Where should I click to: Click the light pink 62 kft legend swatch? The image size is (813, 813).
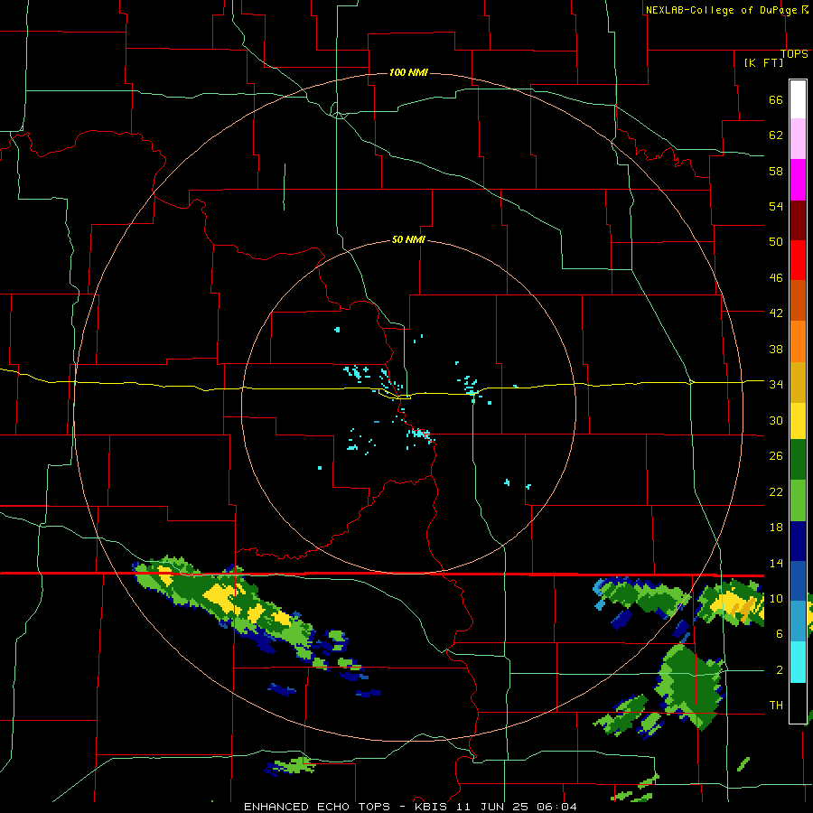(x=798, y=139)
